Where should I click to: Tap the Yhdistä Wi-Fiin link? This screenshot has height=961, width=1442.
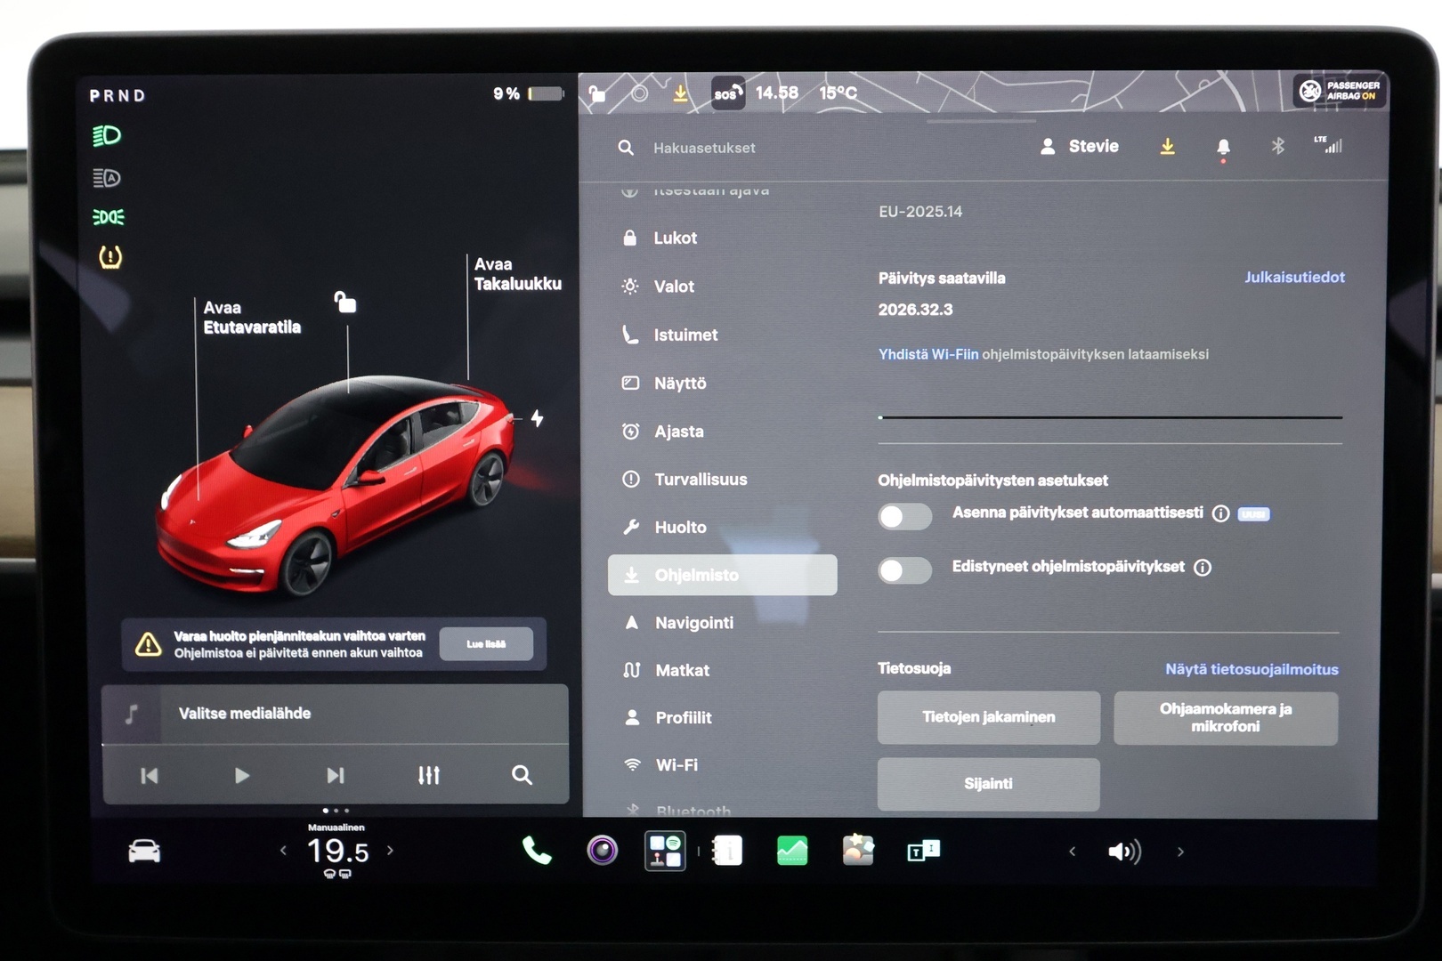pos(928,354)
